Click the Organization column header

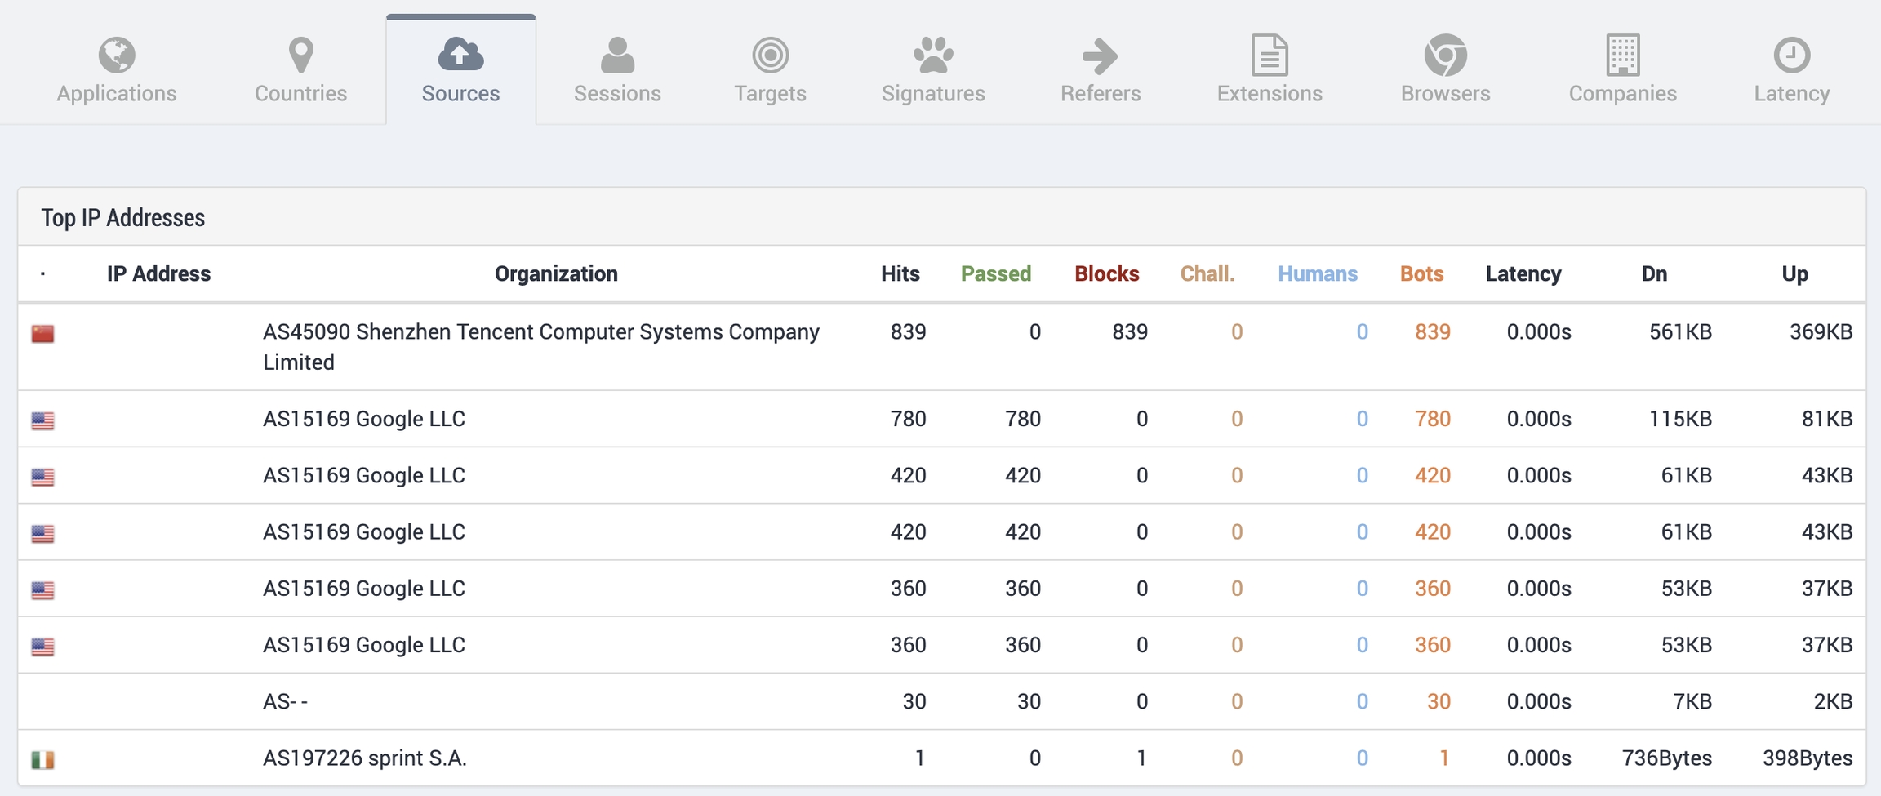click(556, 273)
